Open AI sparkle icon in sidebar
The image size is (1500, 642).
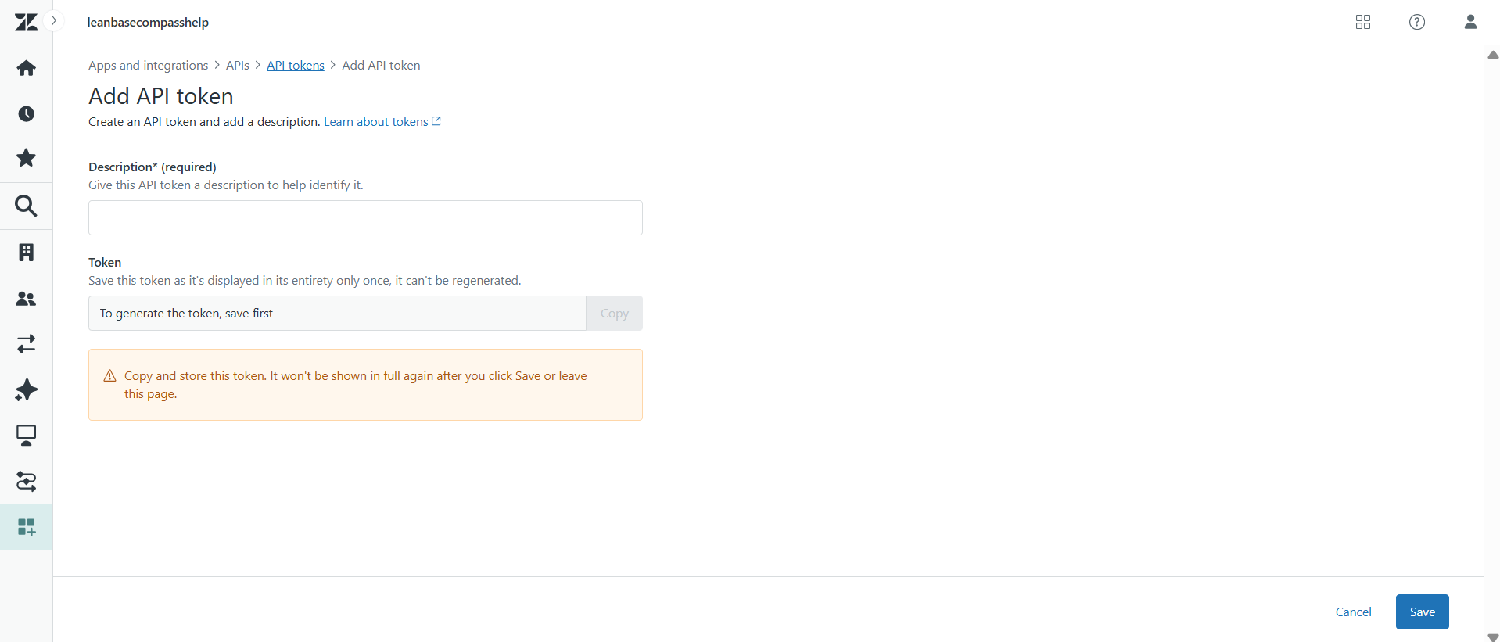[26, 389]
